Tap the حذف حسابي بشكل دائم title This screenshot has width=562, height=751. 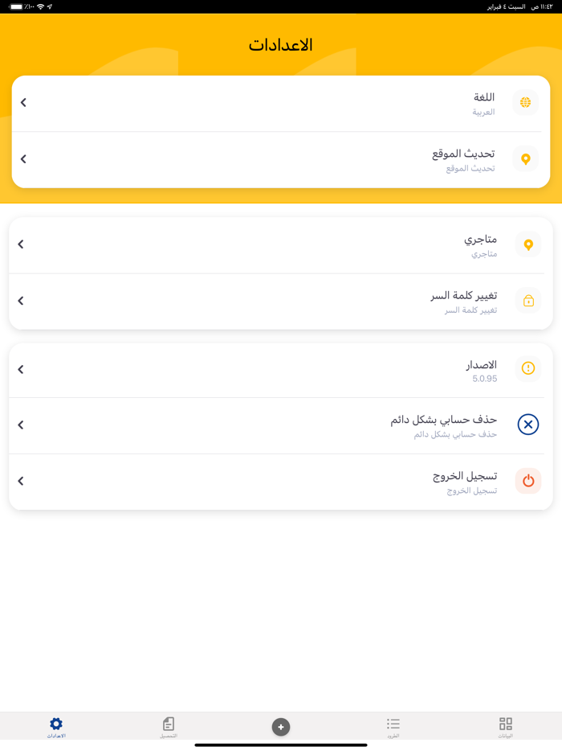coord(443,419)
